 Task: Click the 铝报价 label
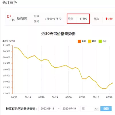click(22, 18)
